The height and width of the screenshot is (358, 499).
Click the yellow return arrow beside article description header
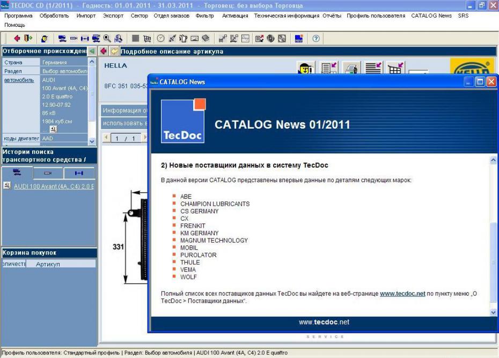tap(114, 51)
